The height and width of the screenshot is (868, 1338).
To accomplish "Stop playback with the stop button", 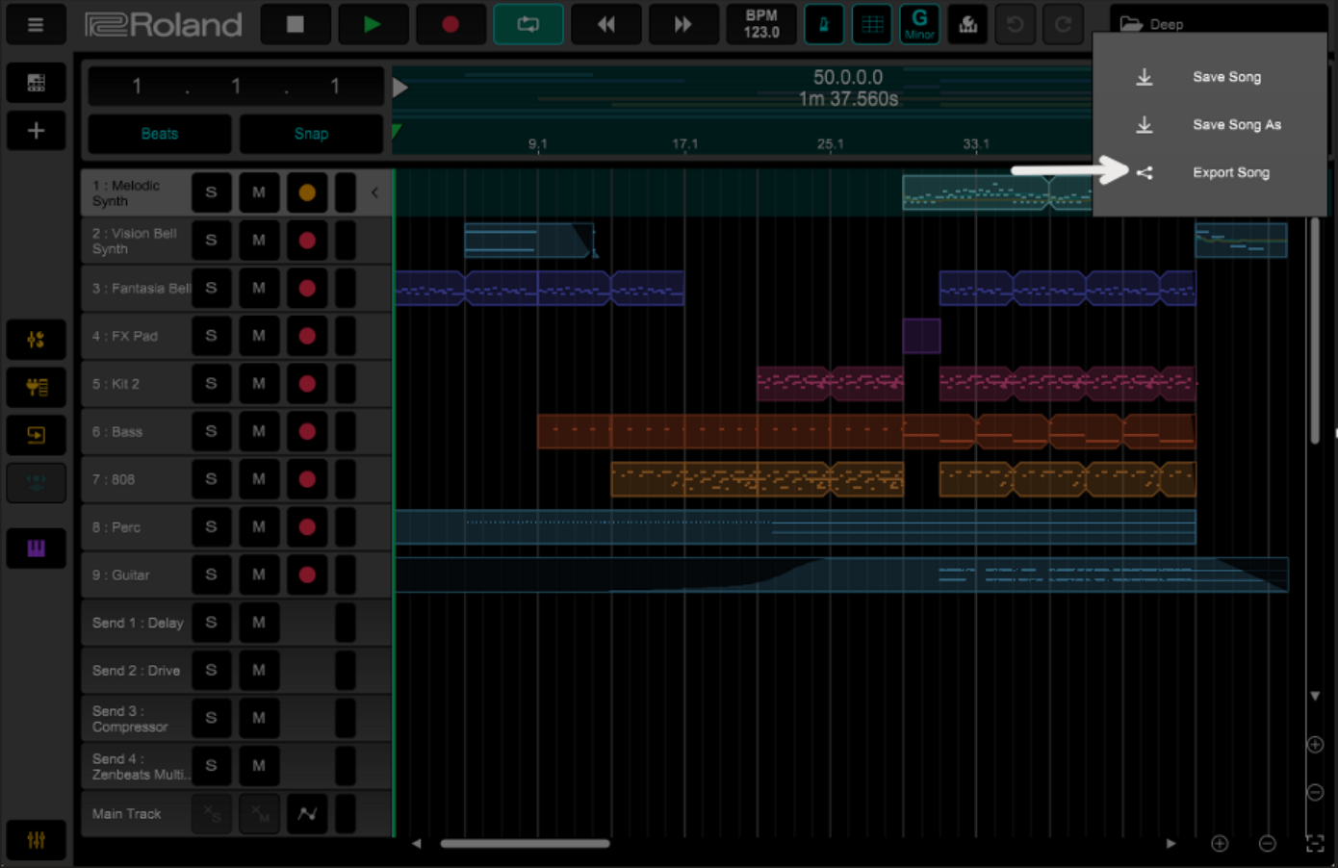I will click(296, 24).
